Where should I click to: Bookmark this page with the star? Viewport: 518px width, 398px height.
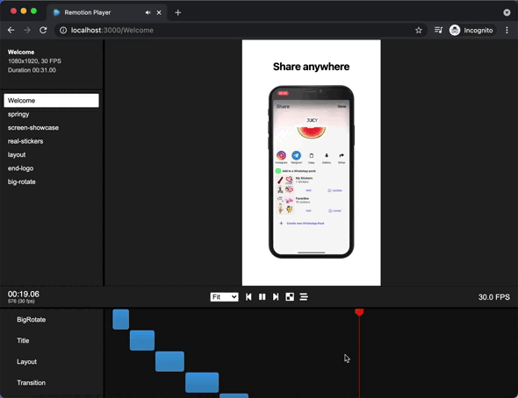(x=419, y=31)
